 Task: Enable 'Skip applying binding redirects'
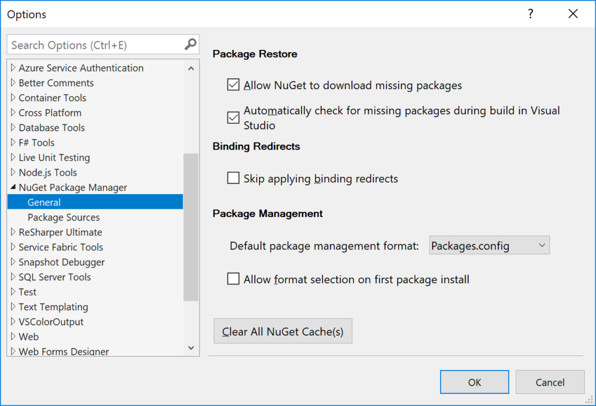[233, 178]
